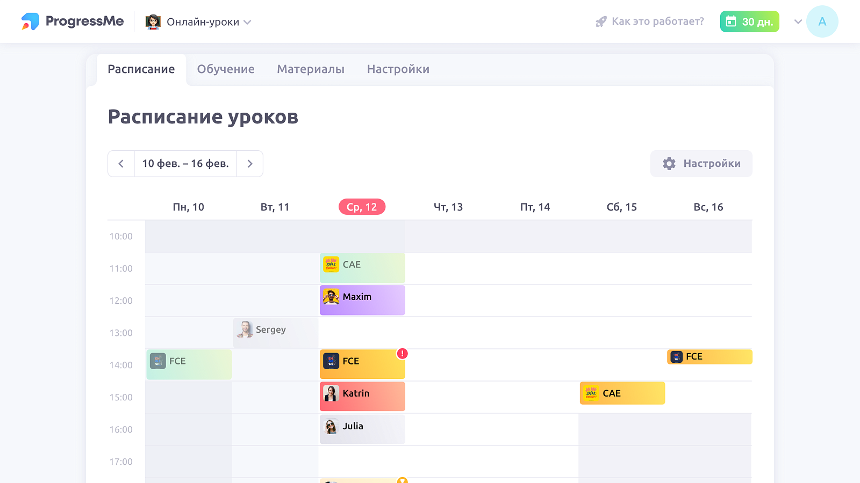This screenshot has height=483, width=860.
Task: Open Monday's FCE lesson card
Action: [x=189, y=364]
